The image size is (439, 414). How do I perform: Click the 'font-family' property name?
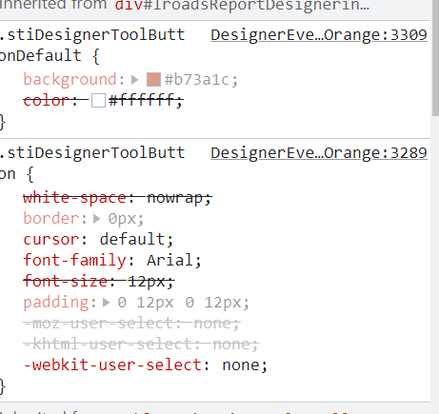(x=74, y=261)
